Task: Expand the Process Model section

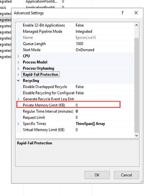Action: [18, 62]
